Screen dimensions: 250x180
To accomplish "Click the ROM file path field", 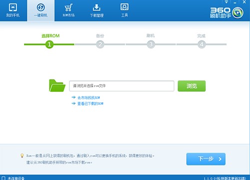I will (x=122, y=86).
